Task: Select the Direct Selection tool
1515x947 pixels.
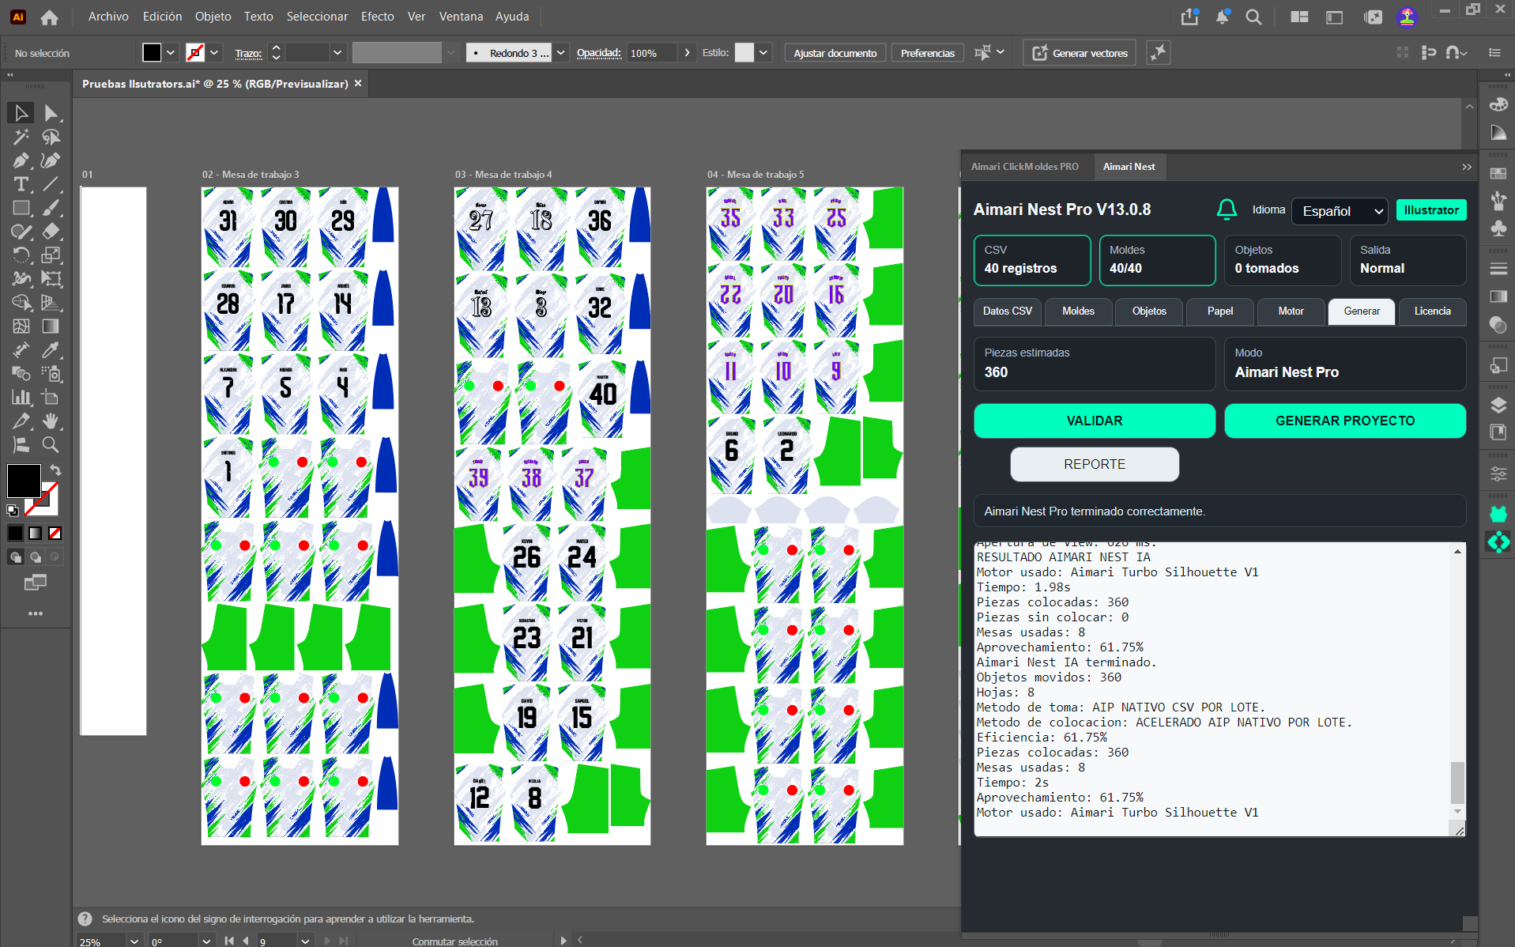Action: point(51,113)
